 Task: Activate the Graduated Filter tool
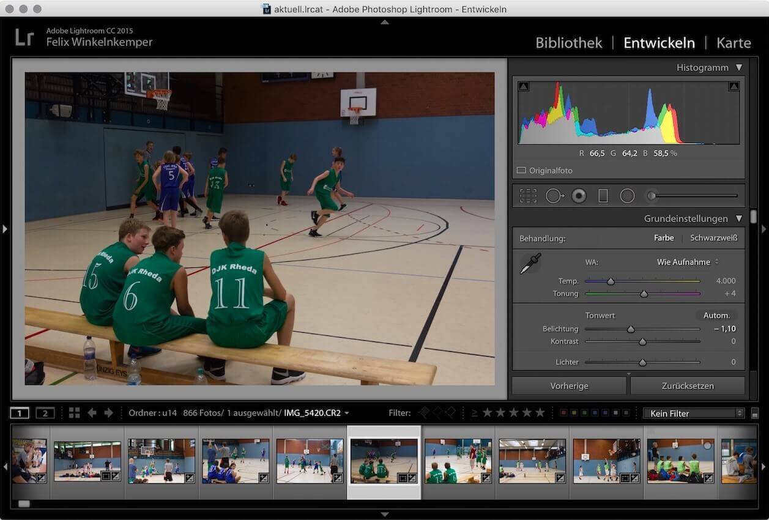[x=603, y=195]
